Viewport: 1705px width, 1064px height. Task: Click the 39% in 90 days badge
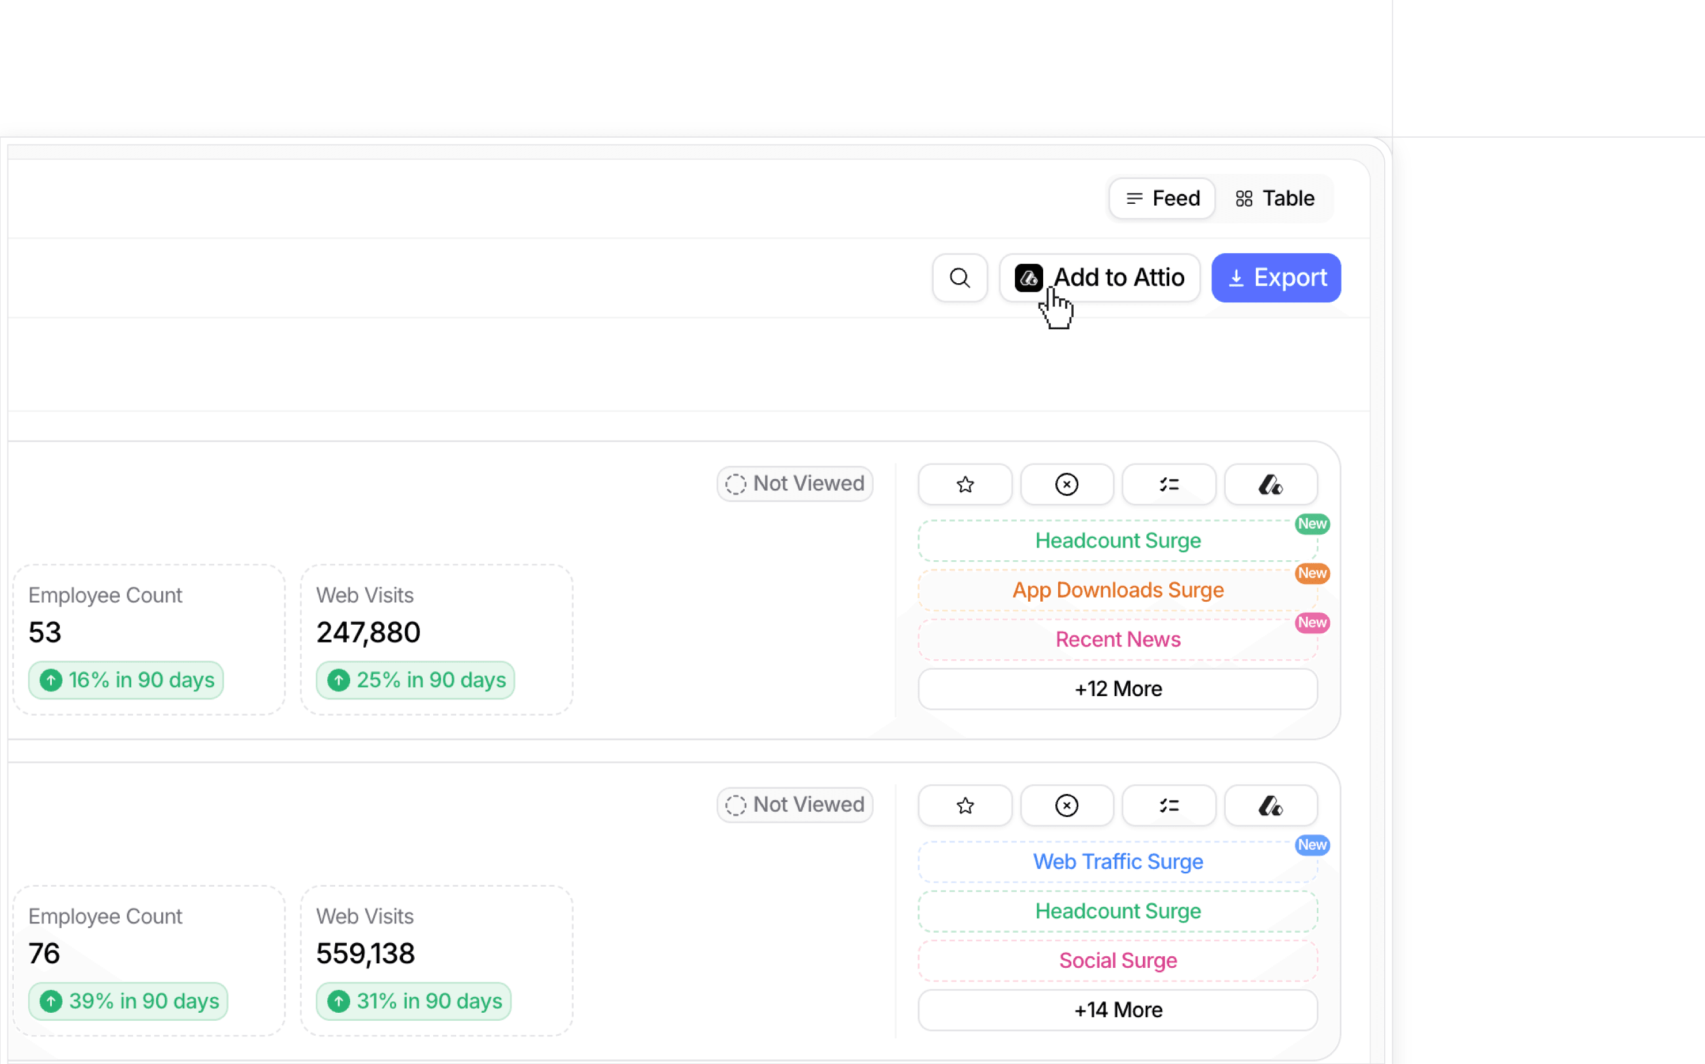click(x=128, y=1001)
